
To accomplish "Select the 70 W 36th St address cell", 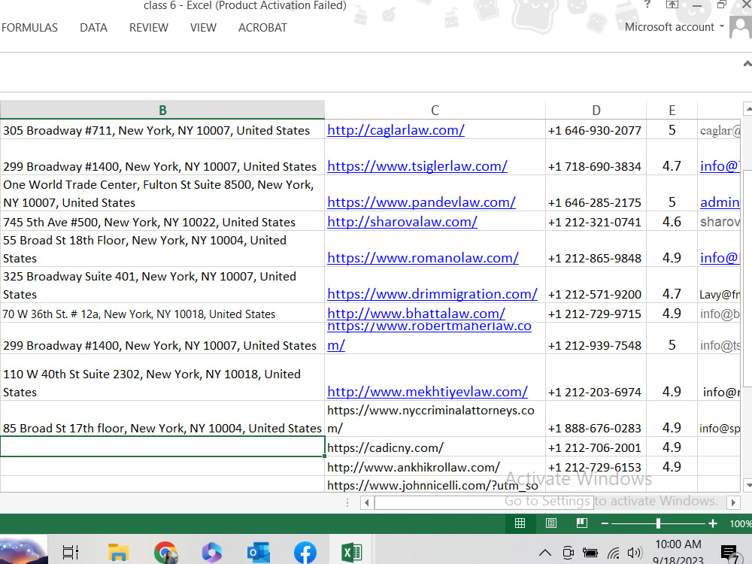I will point(162,313).
